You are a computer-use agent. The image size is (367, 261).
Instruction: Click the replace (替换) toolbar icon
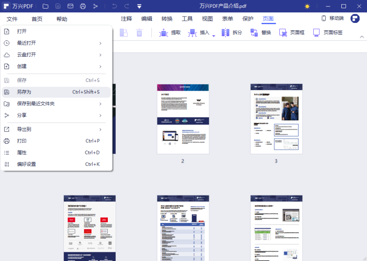(254, 33)
